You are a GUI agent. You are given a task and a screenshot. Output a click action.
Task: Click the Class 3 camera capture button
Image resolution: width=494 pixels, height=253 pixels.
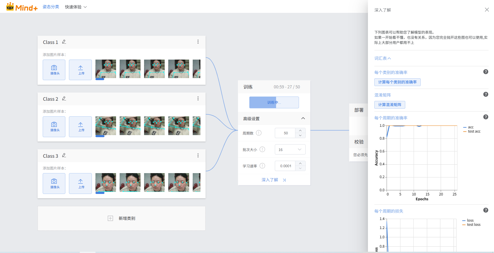tap(54, 183)
